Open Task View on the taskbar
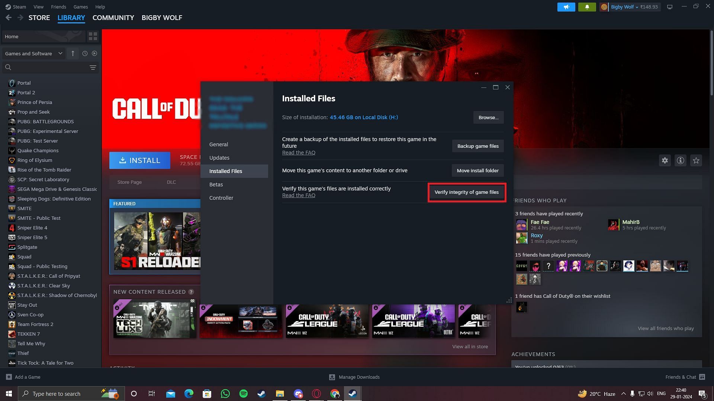The width and height of the screenshot is (714, 401). click(152, 394)
